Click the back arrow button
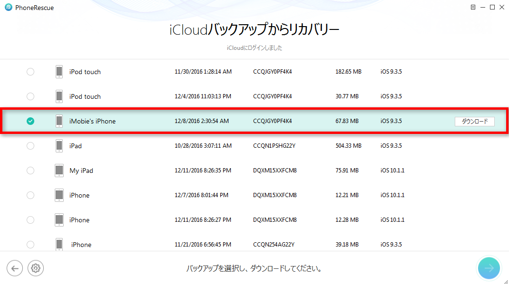The image size is (509, 285). click(15, 268)
